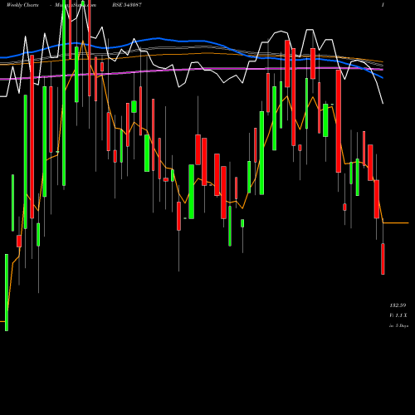This screenshot has width=415, height=415.
Task: Click the first green candlestick at chart start
Action: pos(7,292)
